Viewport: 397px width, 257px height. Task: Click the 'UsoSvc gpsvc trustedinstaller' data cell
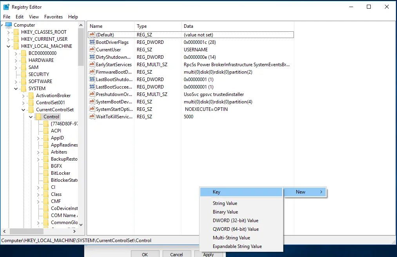point(214,94)
